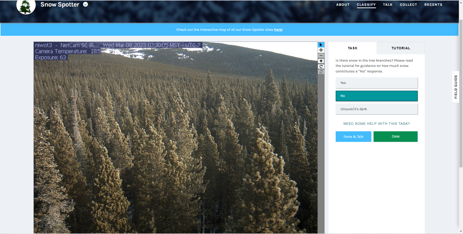Open the Collect page
Viewport: 463px width, 234px height.
tap(408, 5)
